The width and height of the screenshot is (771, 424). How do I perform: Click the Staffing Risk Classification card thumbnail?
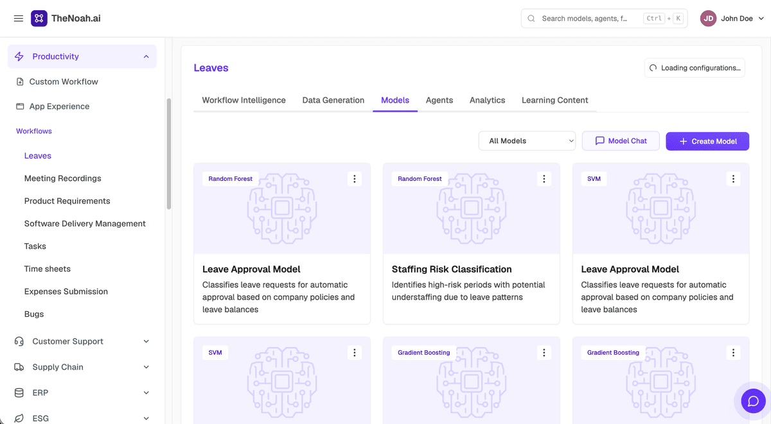click(472, 208)
